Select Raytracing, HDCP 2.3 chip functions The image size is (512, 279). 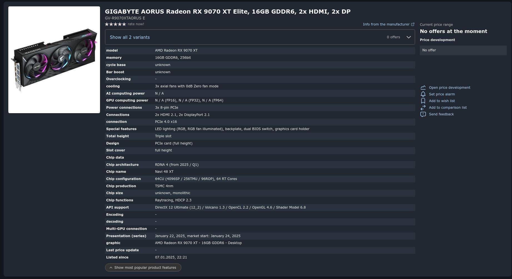coord(173,200)
